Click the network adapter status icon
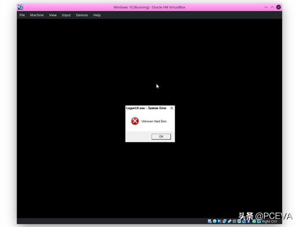 (225, 221)
